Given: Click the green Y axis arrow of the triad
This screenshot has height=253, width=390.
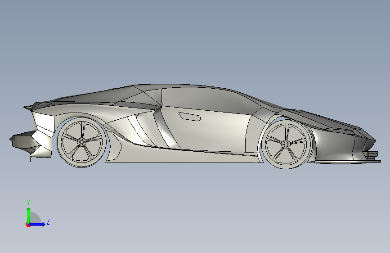Looking at the screenshot, I should pos(29,215).
